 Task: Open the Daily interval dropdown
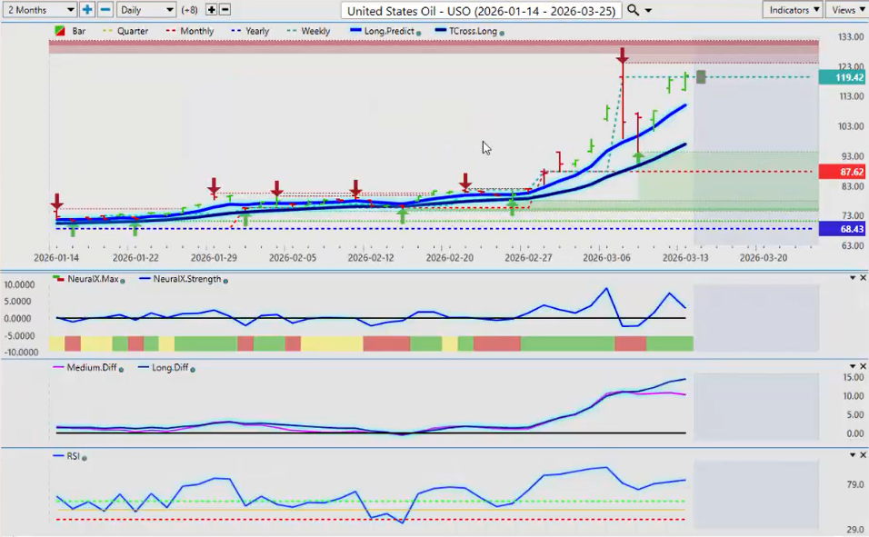click(146, 9)
